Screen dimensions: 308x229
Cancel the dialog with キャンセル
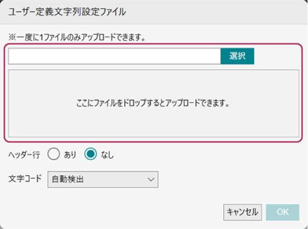242,212
